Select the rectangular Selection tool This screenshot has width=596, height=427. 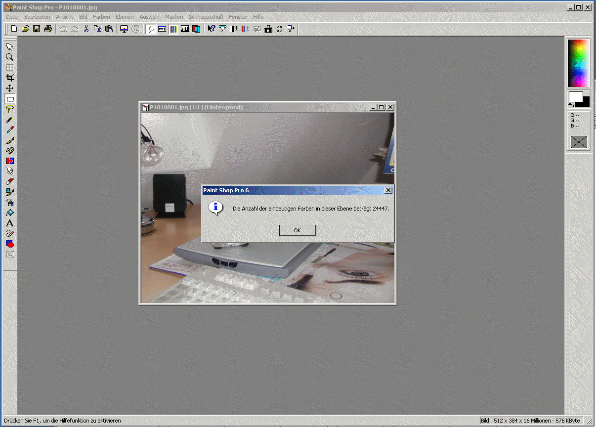(x=10, y=99)
